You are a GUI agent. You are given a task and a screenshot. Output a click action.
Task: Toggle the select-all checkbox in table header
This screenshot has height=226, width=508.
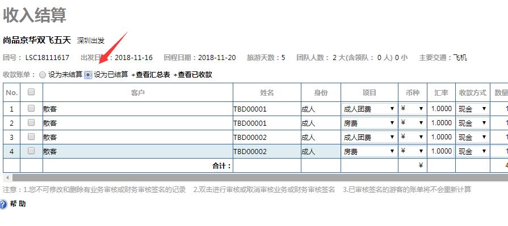(x=31, y=92)
